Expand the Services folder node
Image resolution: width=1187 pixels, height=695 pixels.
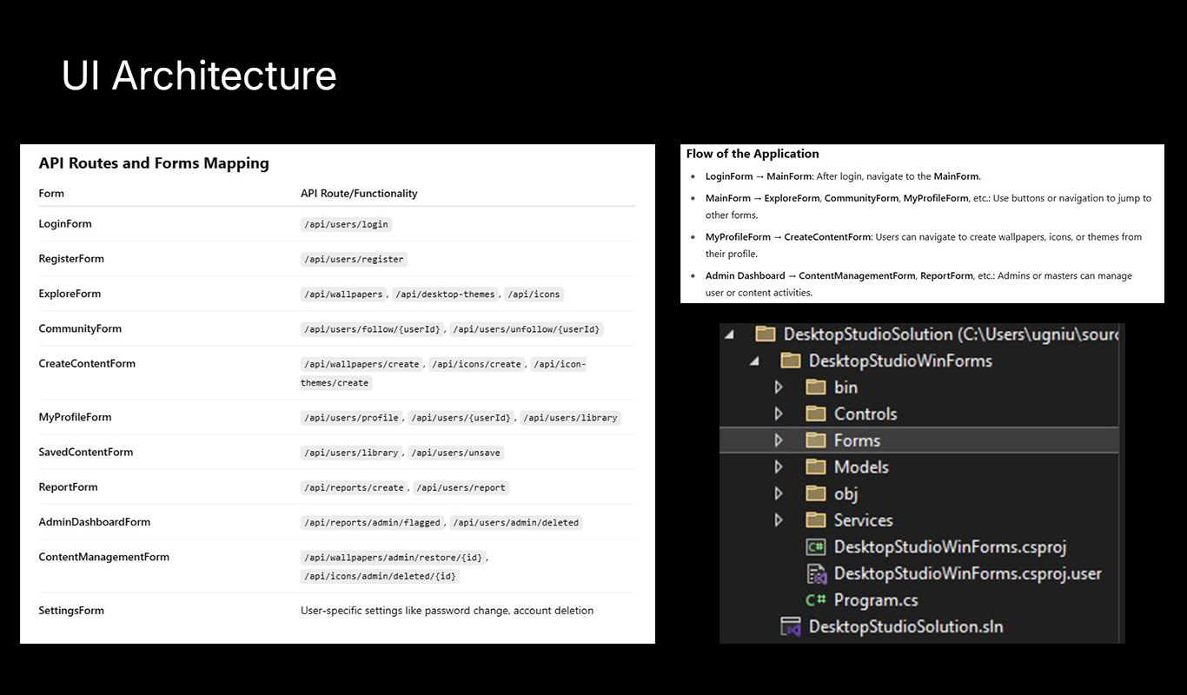tap(779, 520)
